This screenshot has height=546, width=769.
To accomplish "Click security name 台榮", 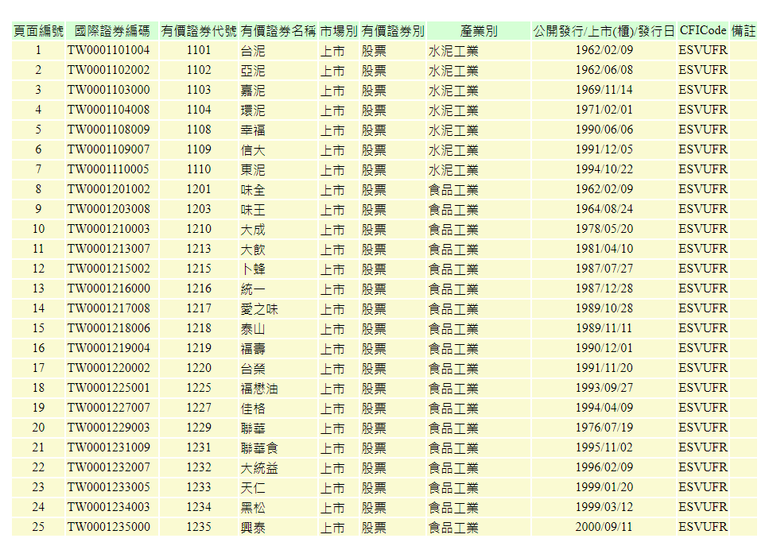I will click(x=253, y=369).
